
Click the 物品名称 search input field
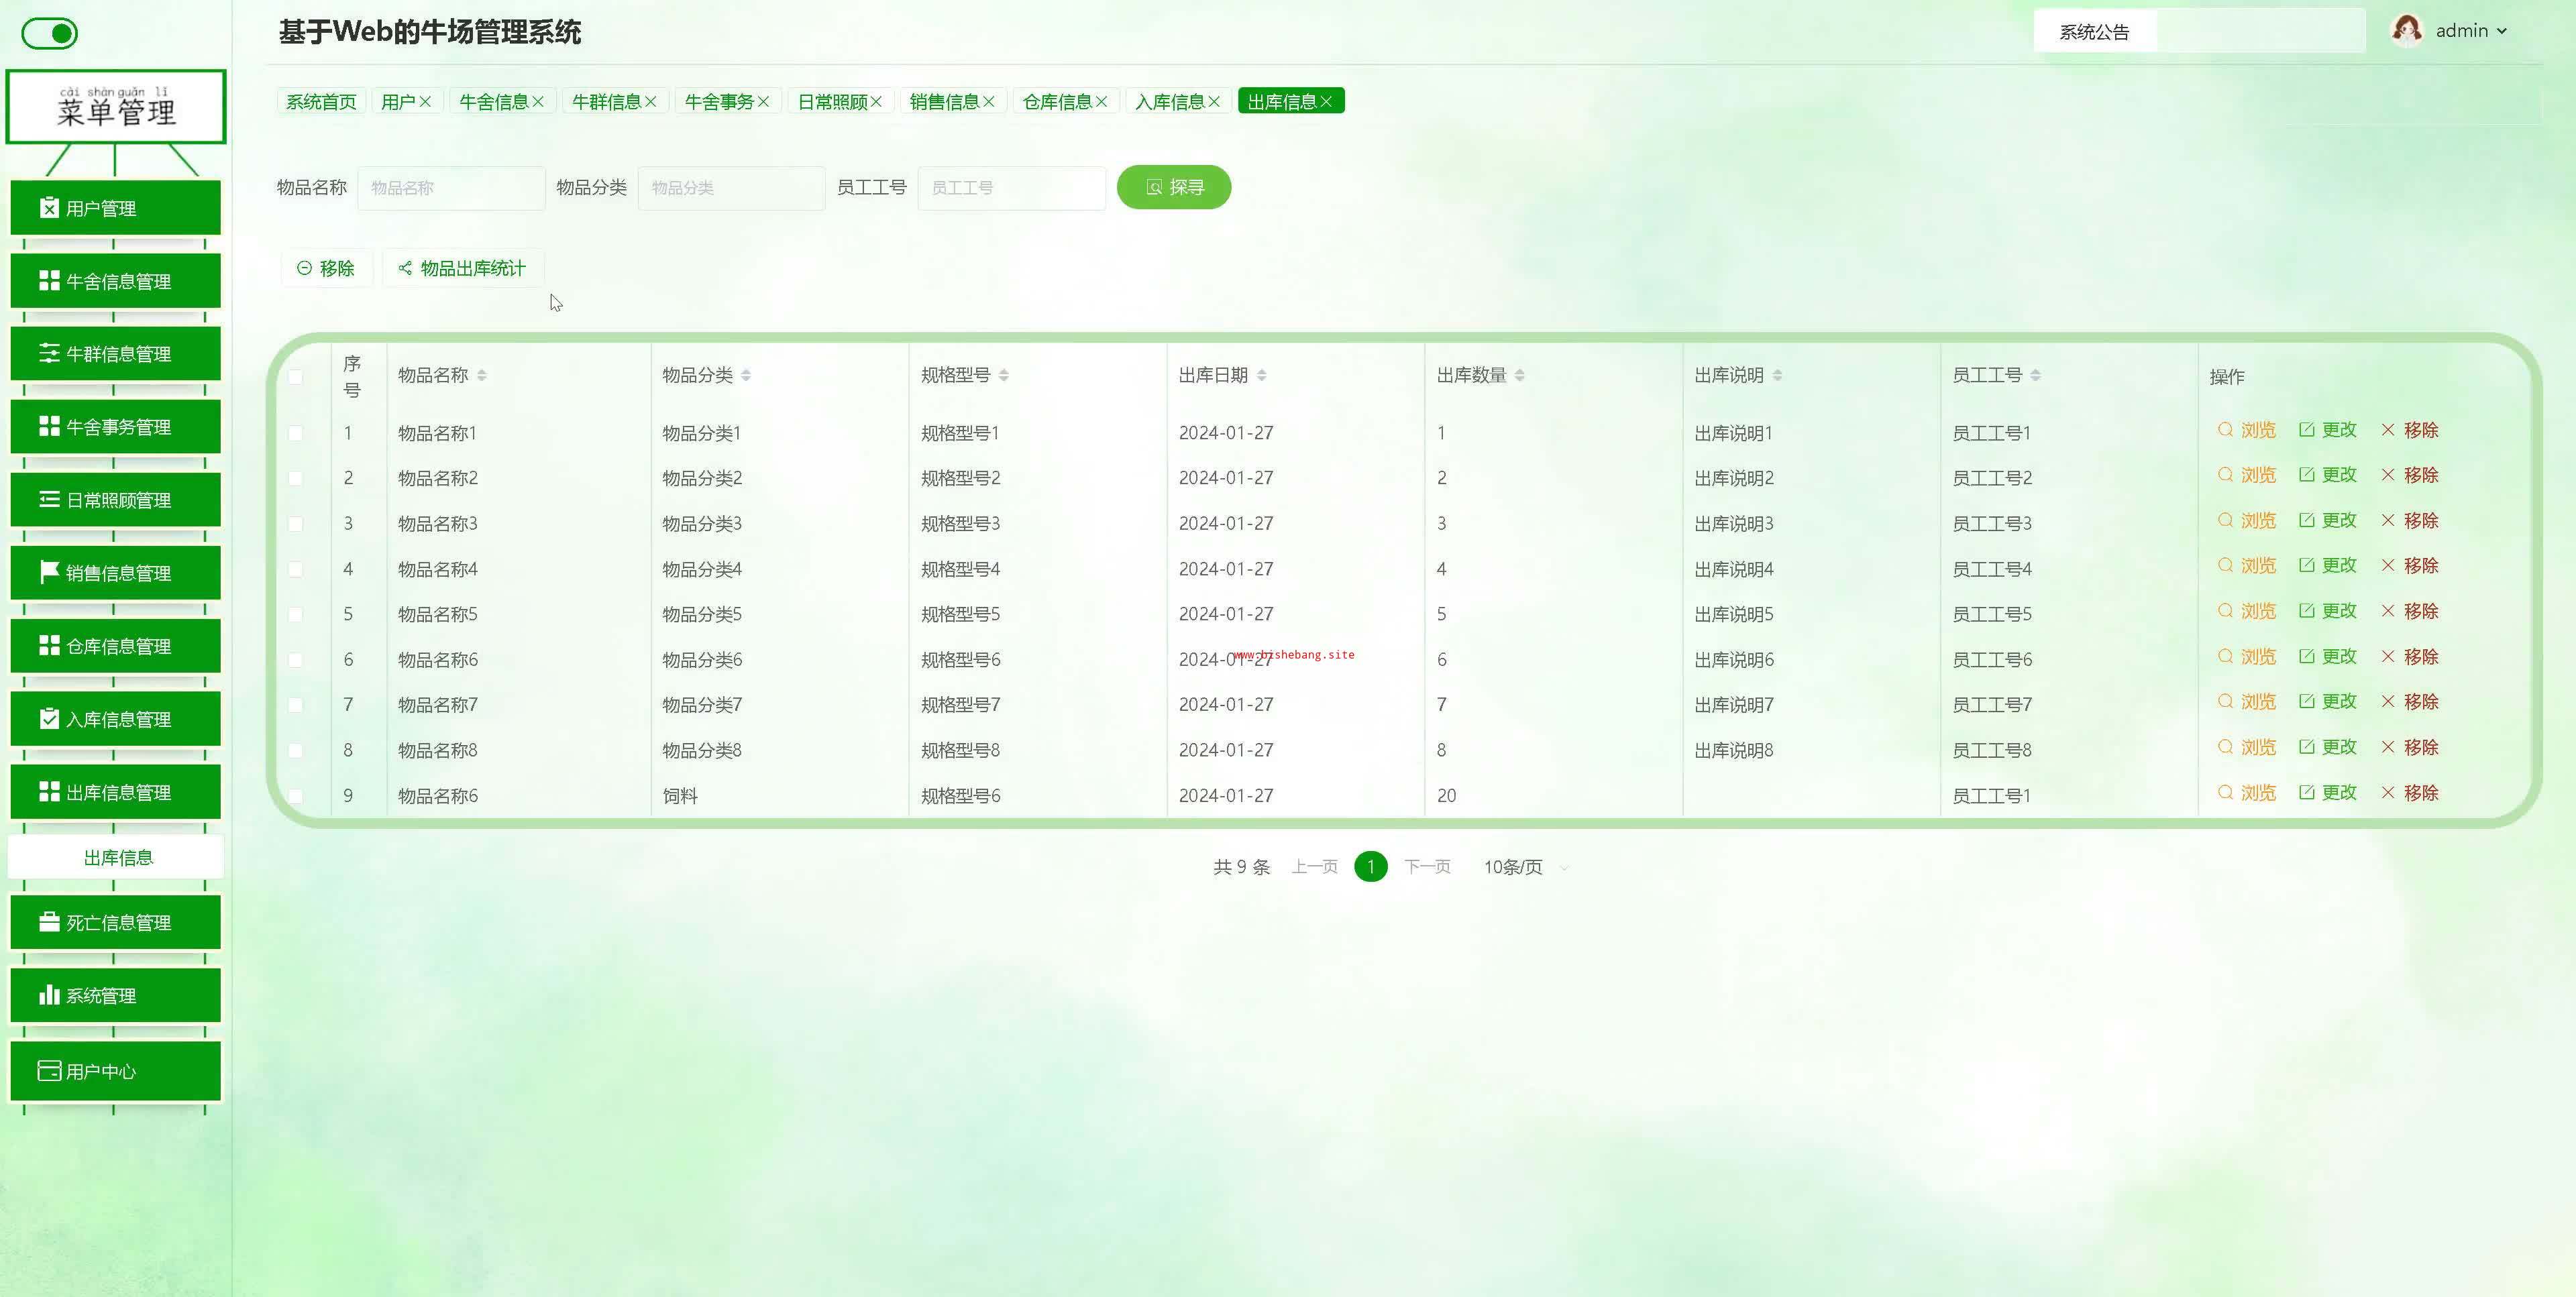click(451, 188)
